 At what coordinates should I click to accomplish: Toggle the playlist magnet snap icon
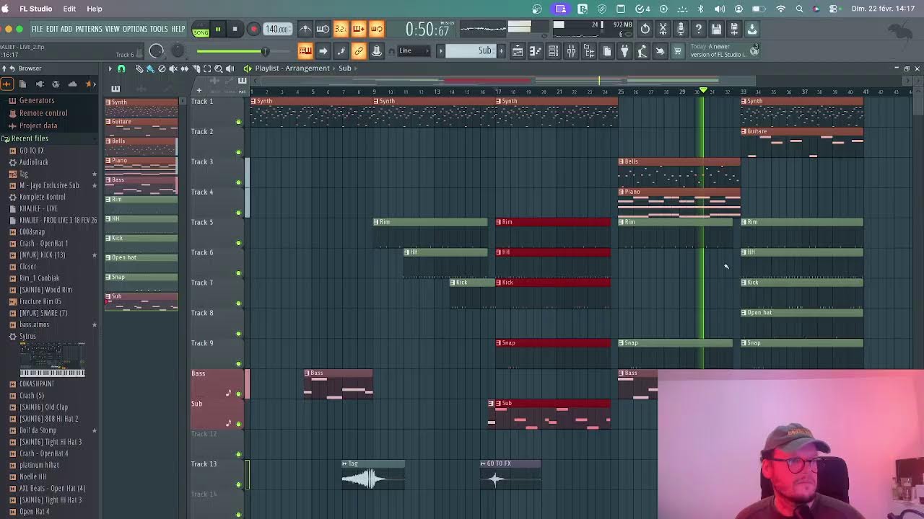click(121, 68)
